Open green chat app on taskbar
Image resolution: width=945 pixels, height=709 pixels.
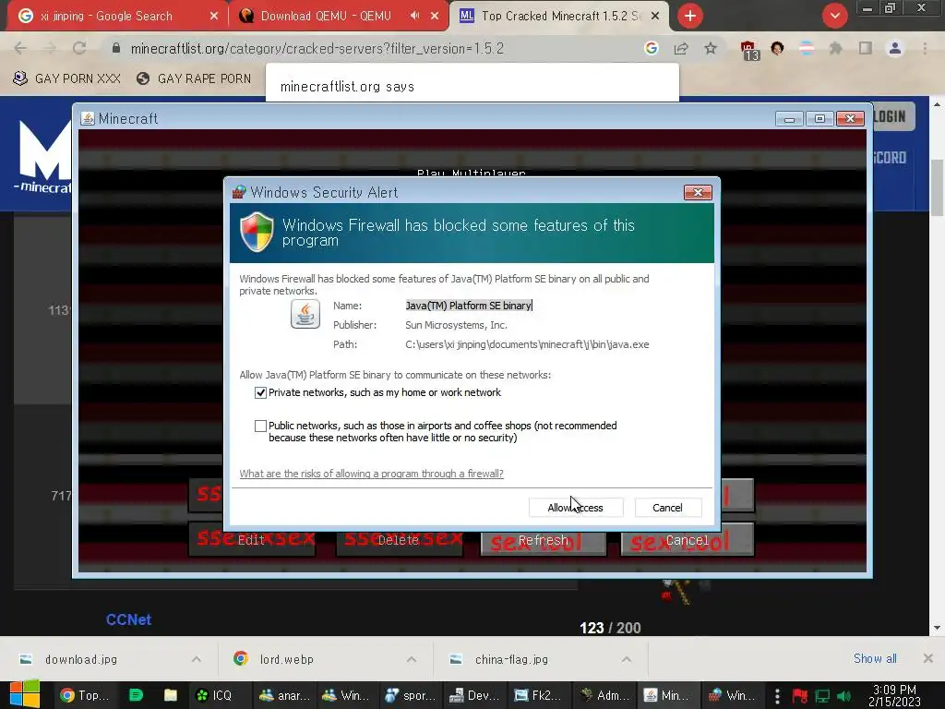pos(137,695)
